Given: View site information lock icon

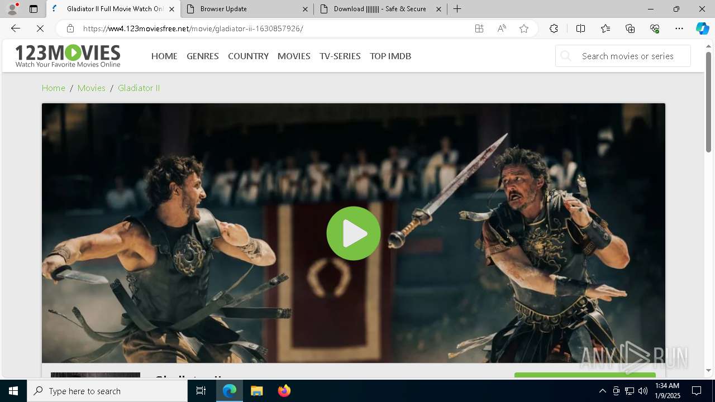Looking at the screenshot, I should pyautogui.click(x=70, y=28).
